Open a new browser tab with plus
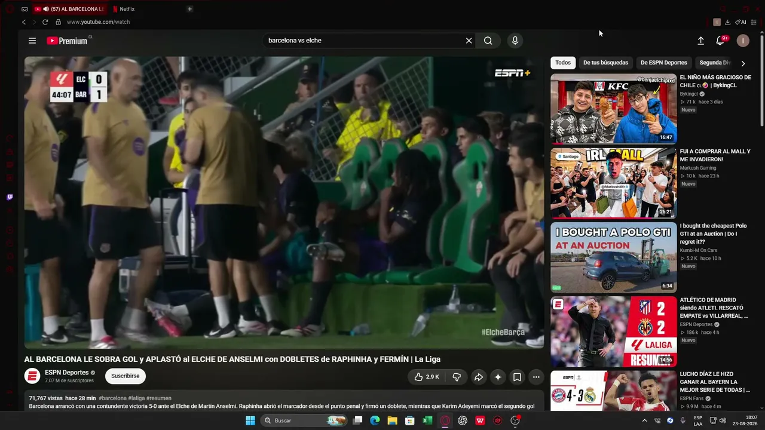This screenshot has height=430, width=765. [x=189, y=9]
